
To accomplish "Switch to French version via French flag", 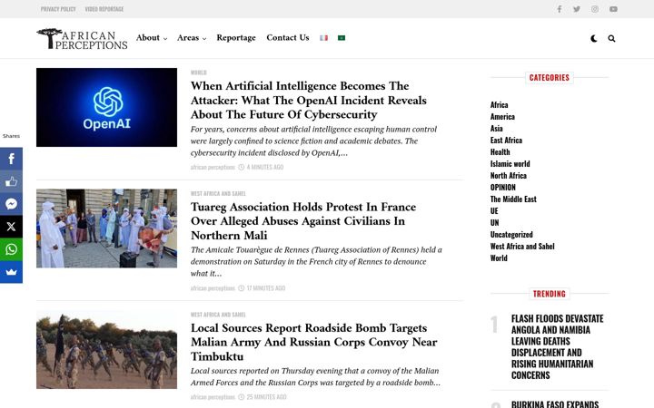I will [x=323, y=38].
